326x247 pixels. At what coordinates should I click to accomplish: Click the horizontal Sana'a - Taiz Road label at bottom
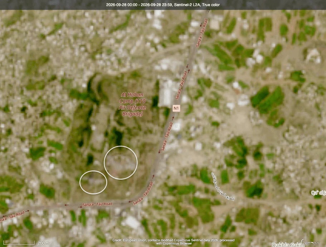pyautogui.click(x=97, y=204)
